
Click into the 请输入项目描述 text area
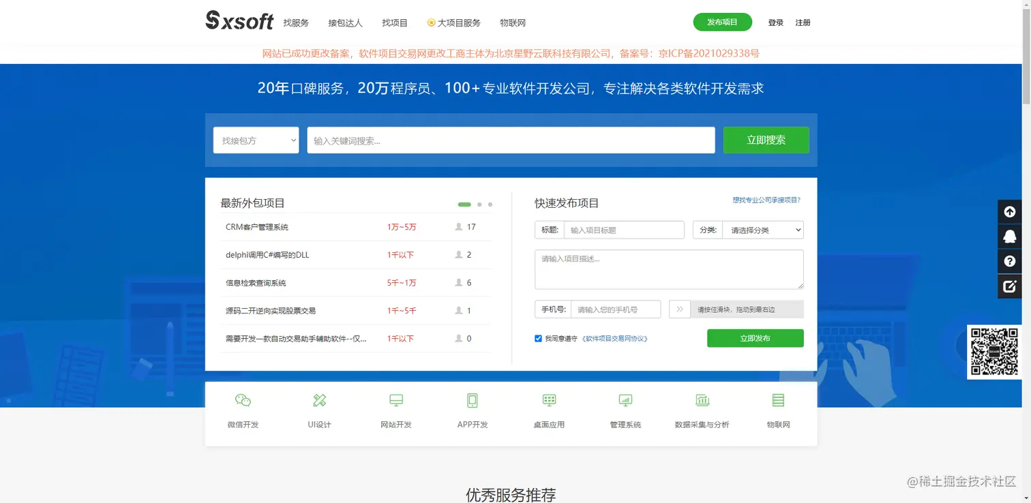(x=669, y=269)
